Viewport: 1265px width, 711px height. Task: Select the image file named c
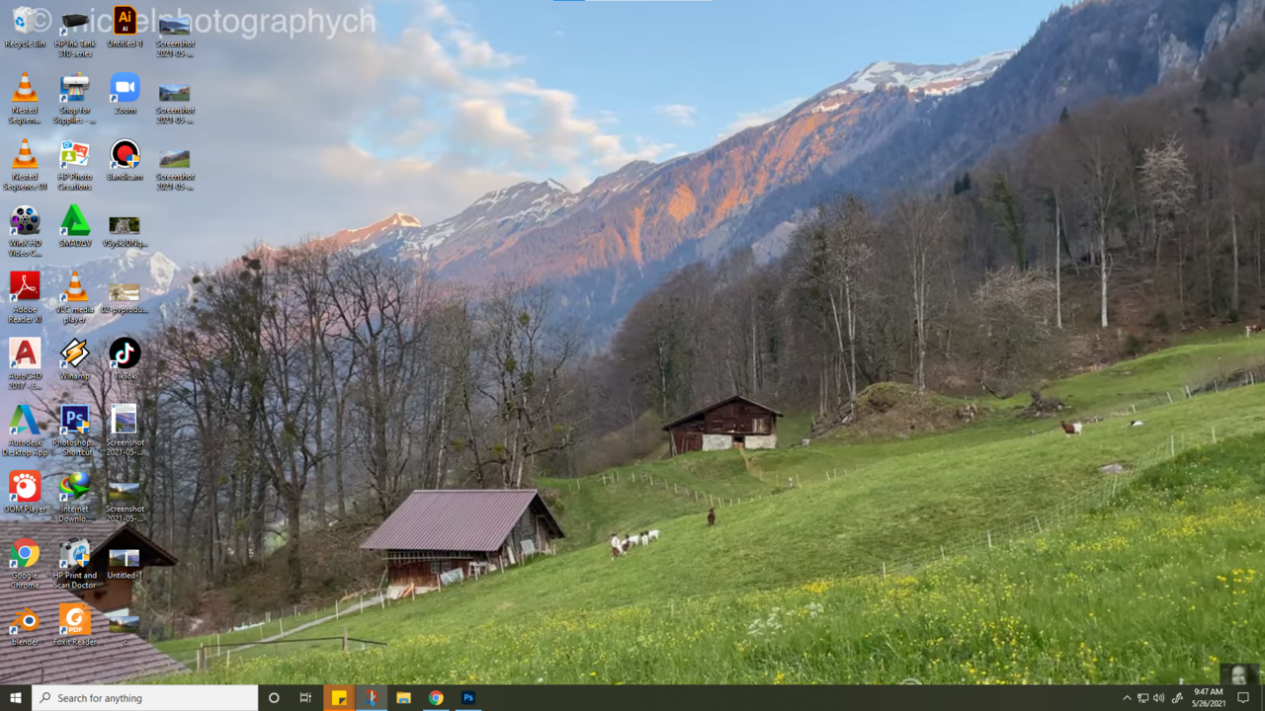pyautogui.click(x=125, y=627)
